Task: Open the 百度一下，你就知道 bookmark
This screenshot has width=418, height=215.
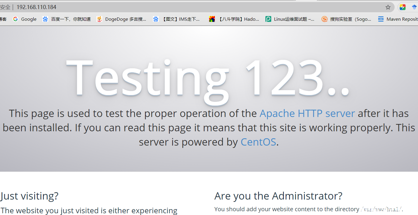Action: point(67,19)
